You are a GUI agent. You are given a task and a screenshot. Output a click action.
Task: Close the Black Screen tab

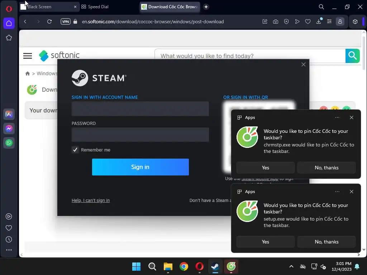pos(75,7)
